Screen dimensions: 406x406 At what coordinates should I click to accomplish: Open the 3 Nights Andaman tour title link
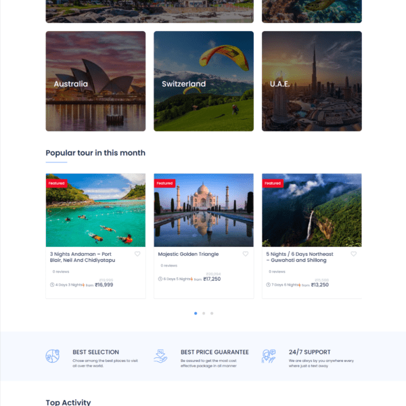(83, 257)
